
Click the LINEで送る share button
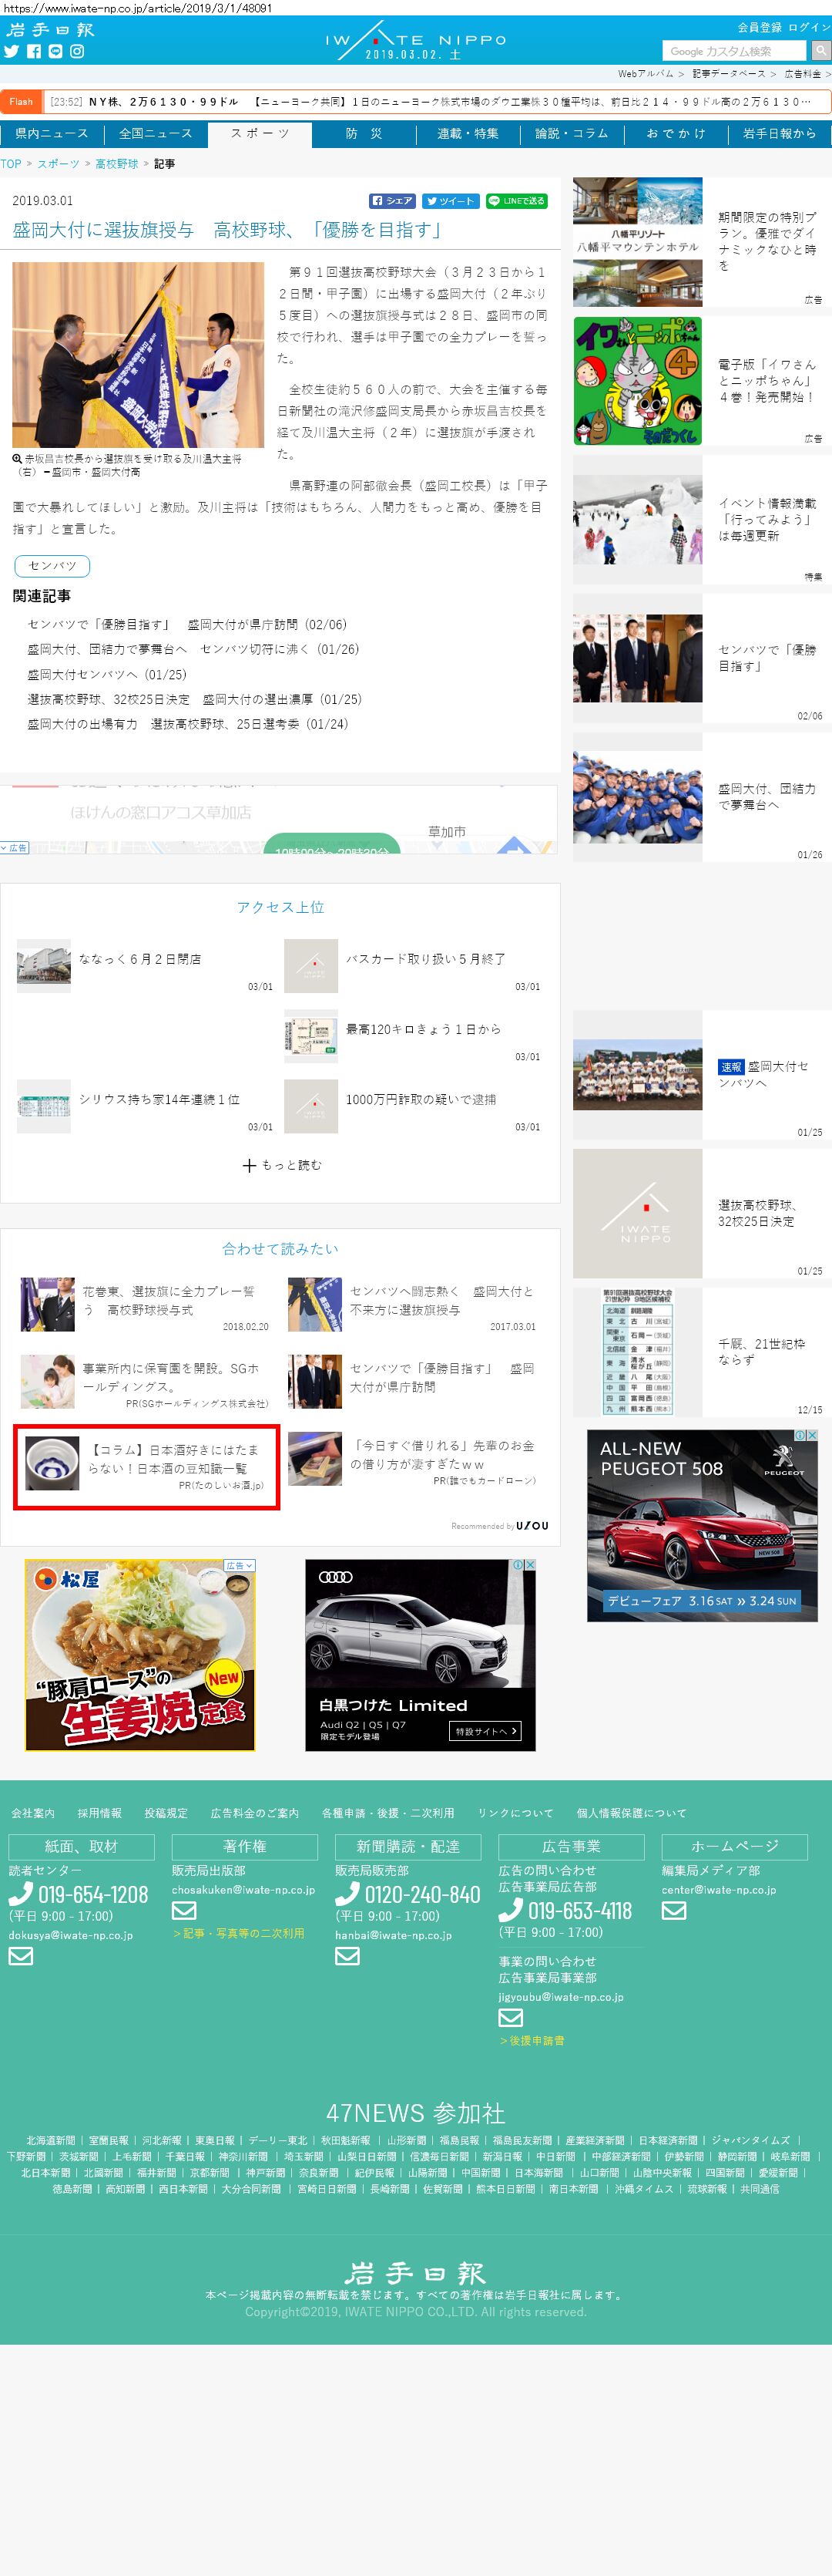[516, 201]
